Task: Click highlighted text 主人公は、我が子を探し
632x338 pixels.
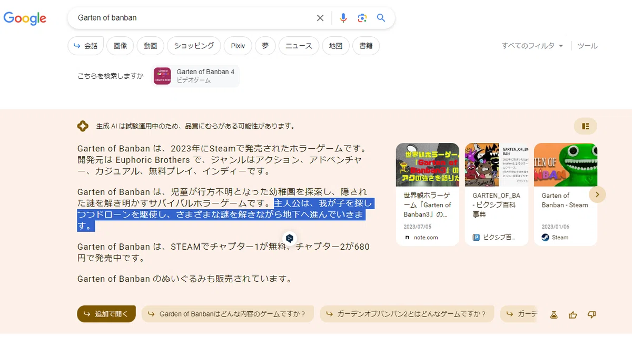Action: [x=323, y=203]
